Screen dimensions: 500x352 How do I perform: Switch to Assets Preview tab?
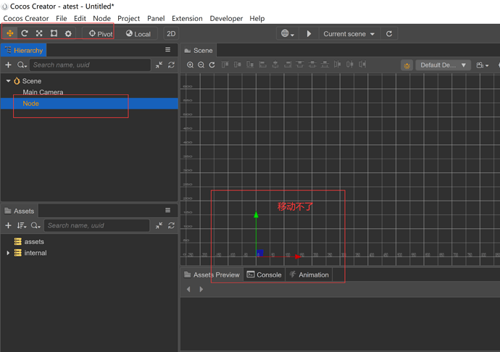(212, 275)
